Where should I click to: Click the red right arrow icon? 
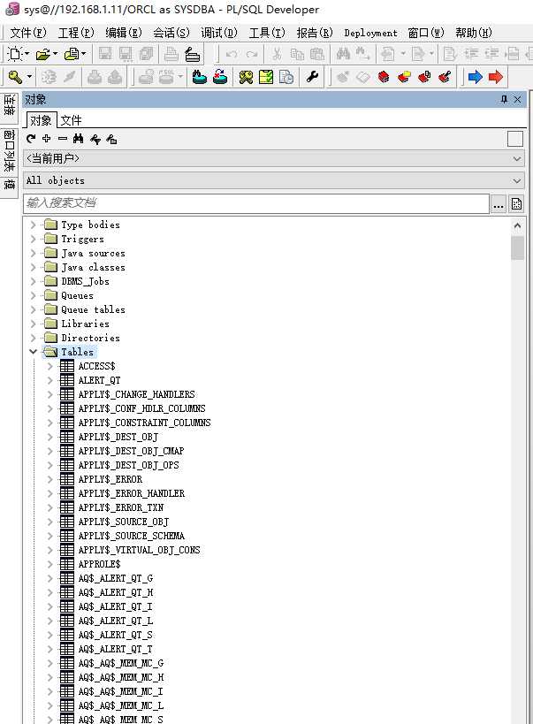click(495, 77)
